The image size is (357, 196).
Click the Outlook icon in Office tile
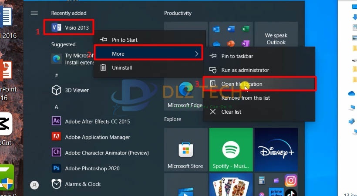tap(216, 29)
